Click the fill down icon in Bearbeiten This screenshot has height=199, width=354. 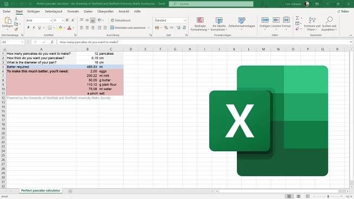[297, 23]
